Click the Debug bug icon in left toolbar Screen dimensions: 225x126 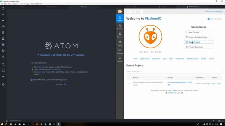(3, 44)
